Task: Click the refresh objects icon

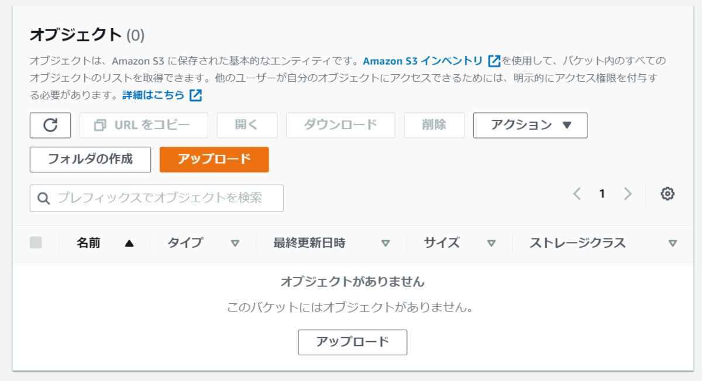Action: (x=50, y=125)
